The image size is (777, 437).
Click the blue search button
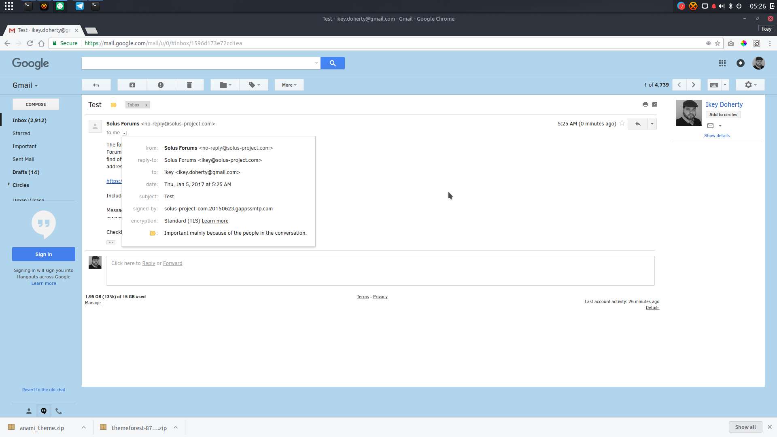pos(333,63)
